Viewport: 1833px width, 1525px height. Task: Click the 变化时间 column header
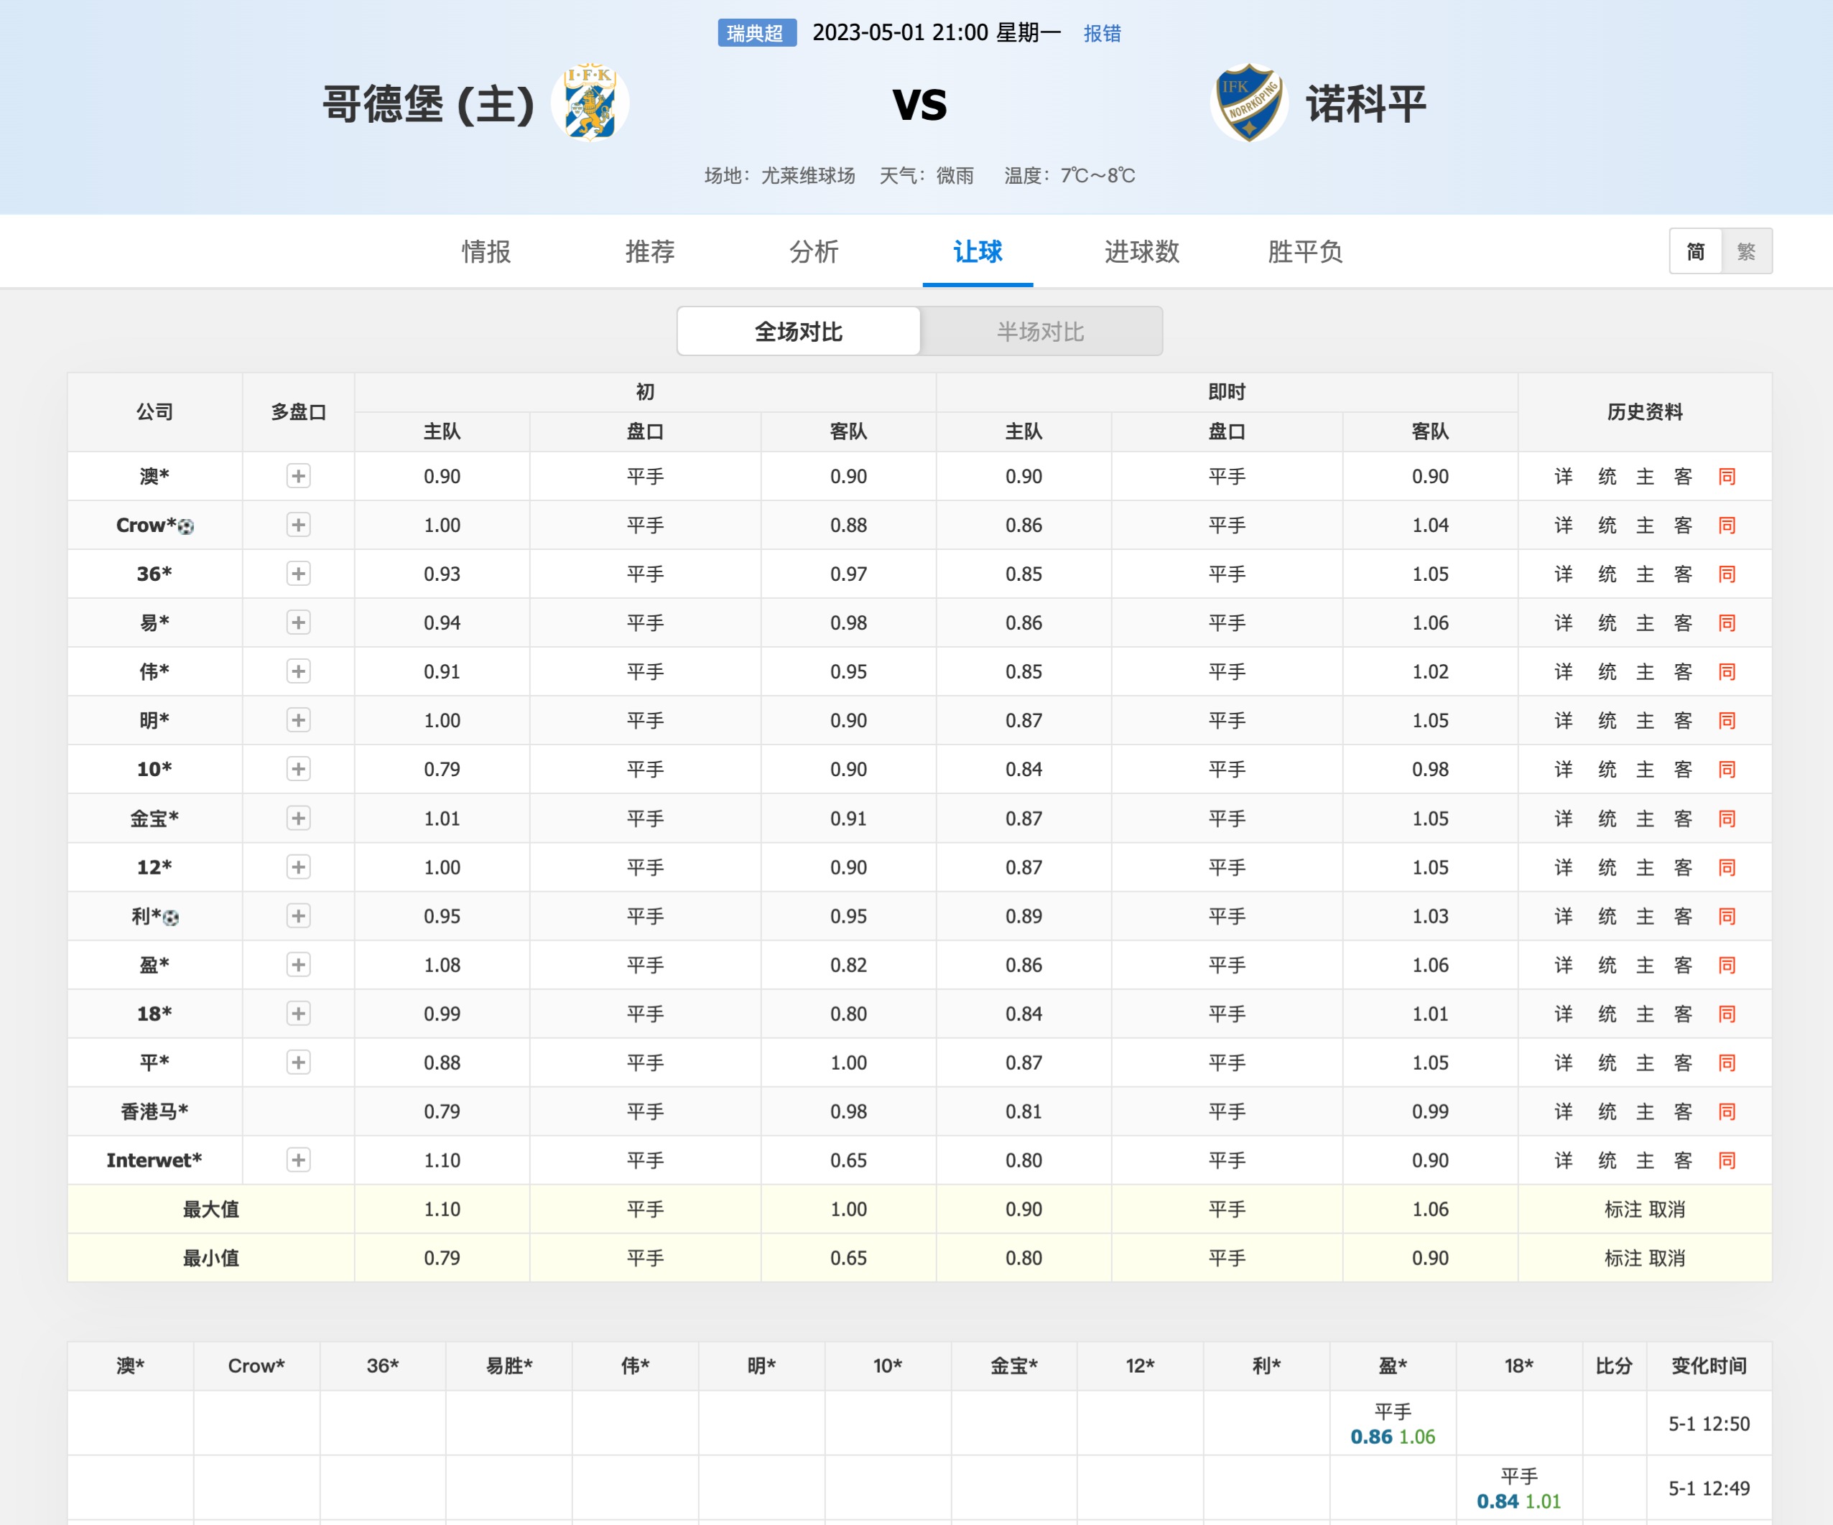(x=1708, y=1366)
